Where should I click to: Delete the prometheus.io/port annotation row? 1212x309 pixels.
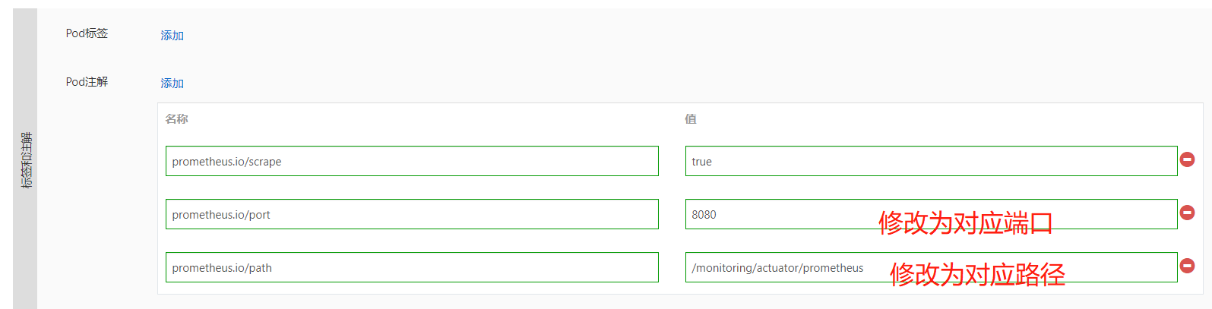pyautogui.click(x=1187, y=213)
